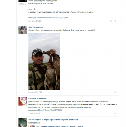Open Евгений Журавлев's anime avatar
Viewport: 126px width, 127px height.
click(23, 101)
